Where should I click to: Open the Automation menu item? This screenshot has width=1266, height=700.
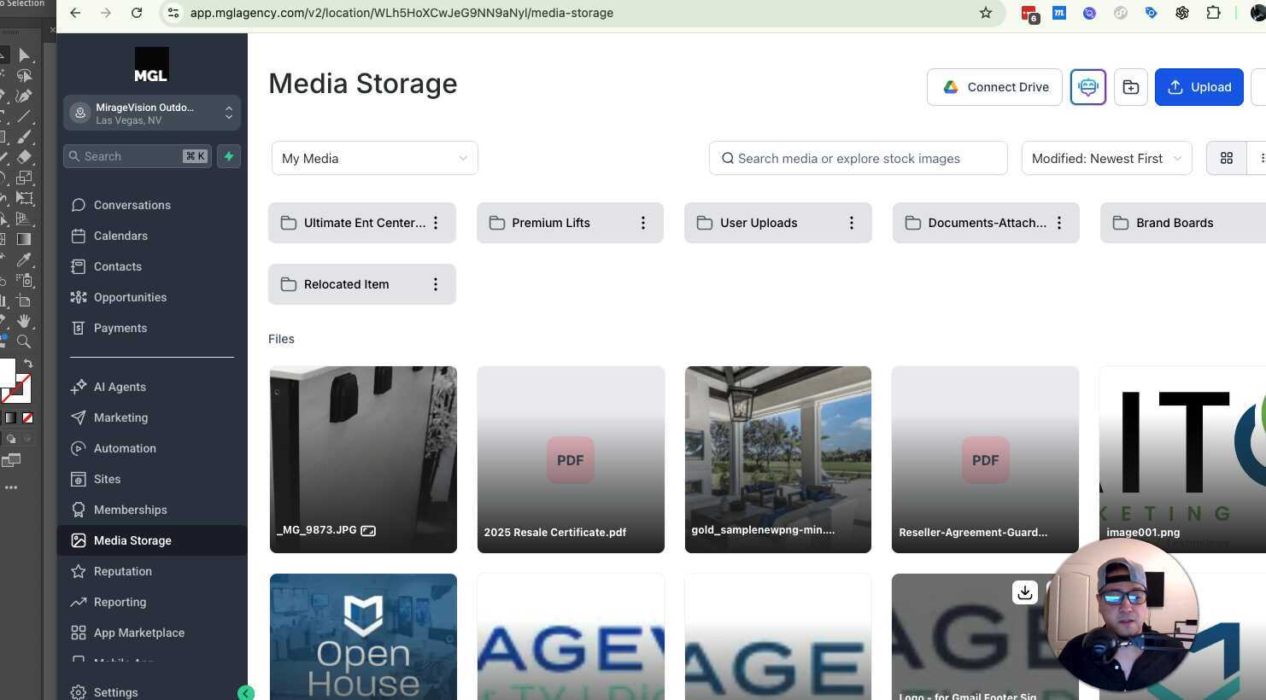point(125,448)
